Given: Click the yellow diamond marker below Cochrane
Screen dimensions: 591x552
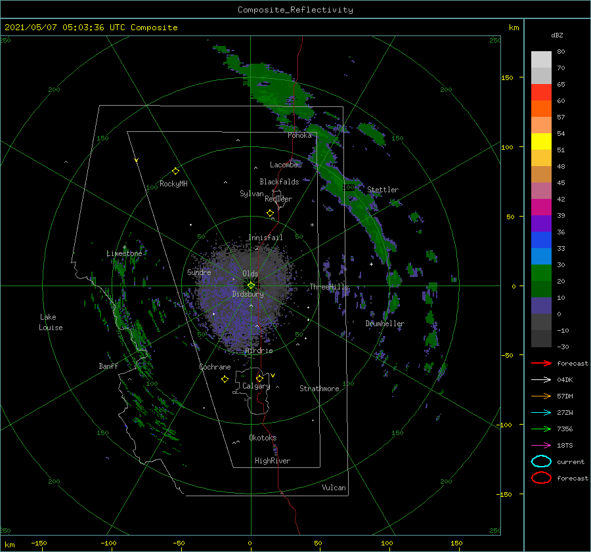Looking at the screenshot, I should point(225,379).
